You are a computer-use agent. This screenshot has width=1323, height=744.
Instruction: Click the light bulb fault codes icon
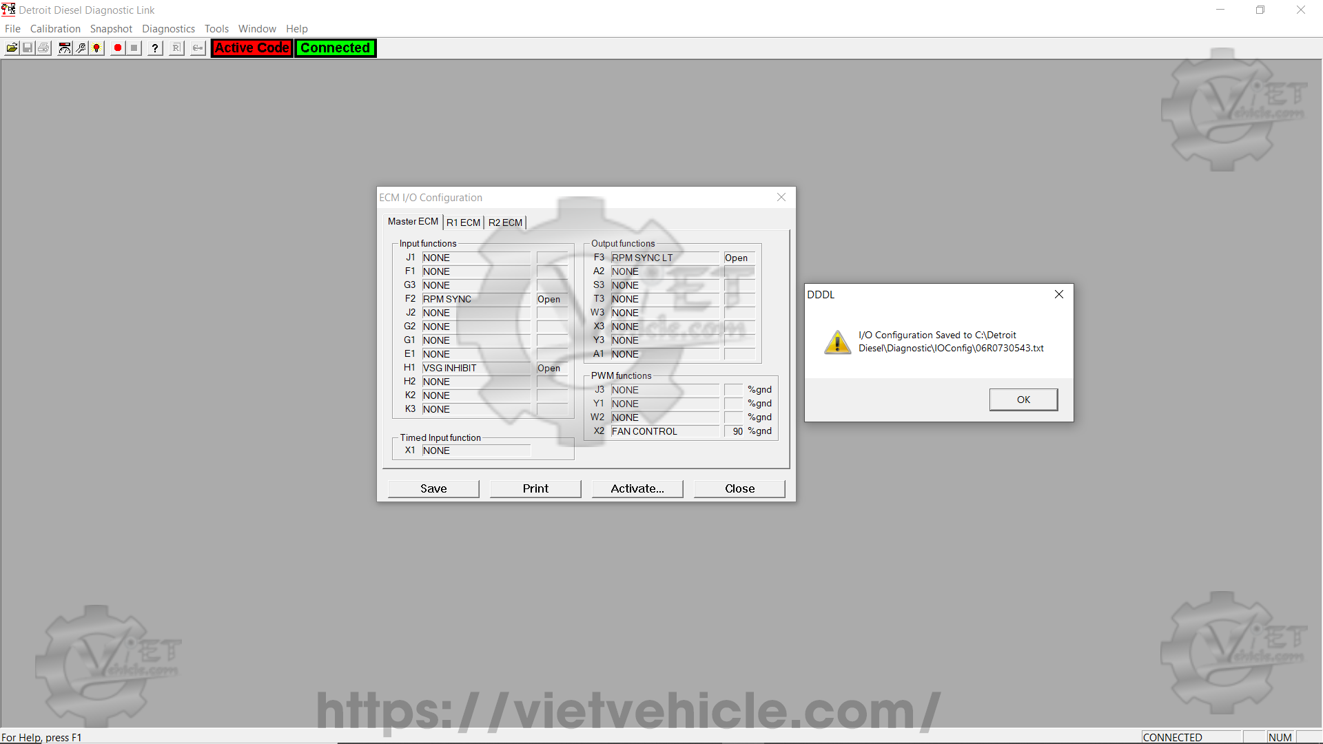pos(96,48)
